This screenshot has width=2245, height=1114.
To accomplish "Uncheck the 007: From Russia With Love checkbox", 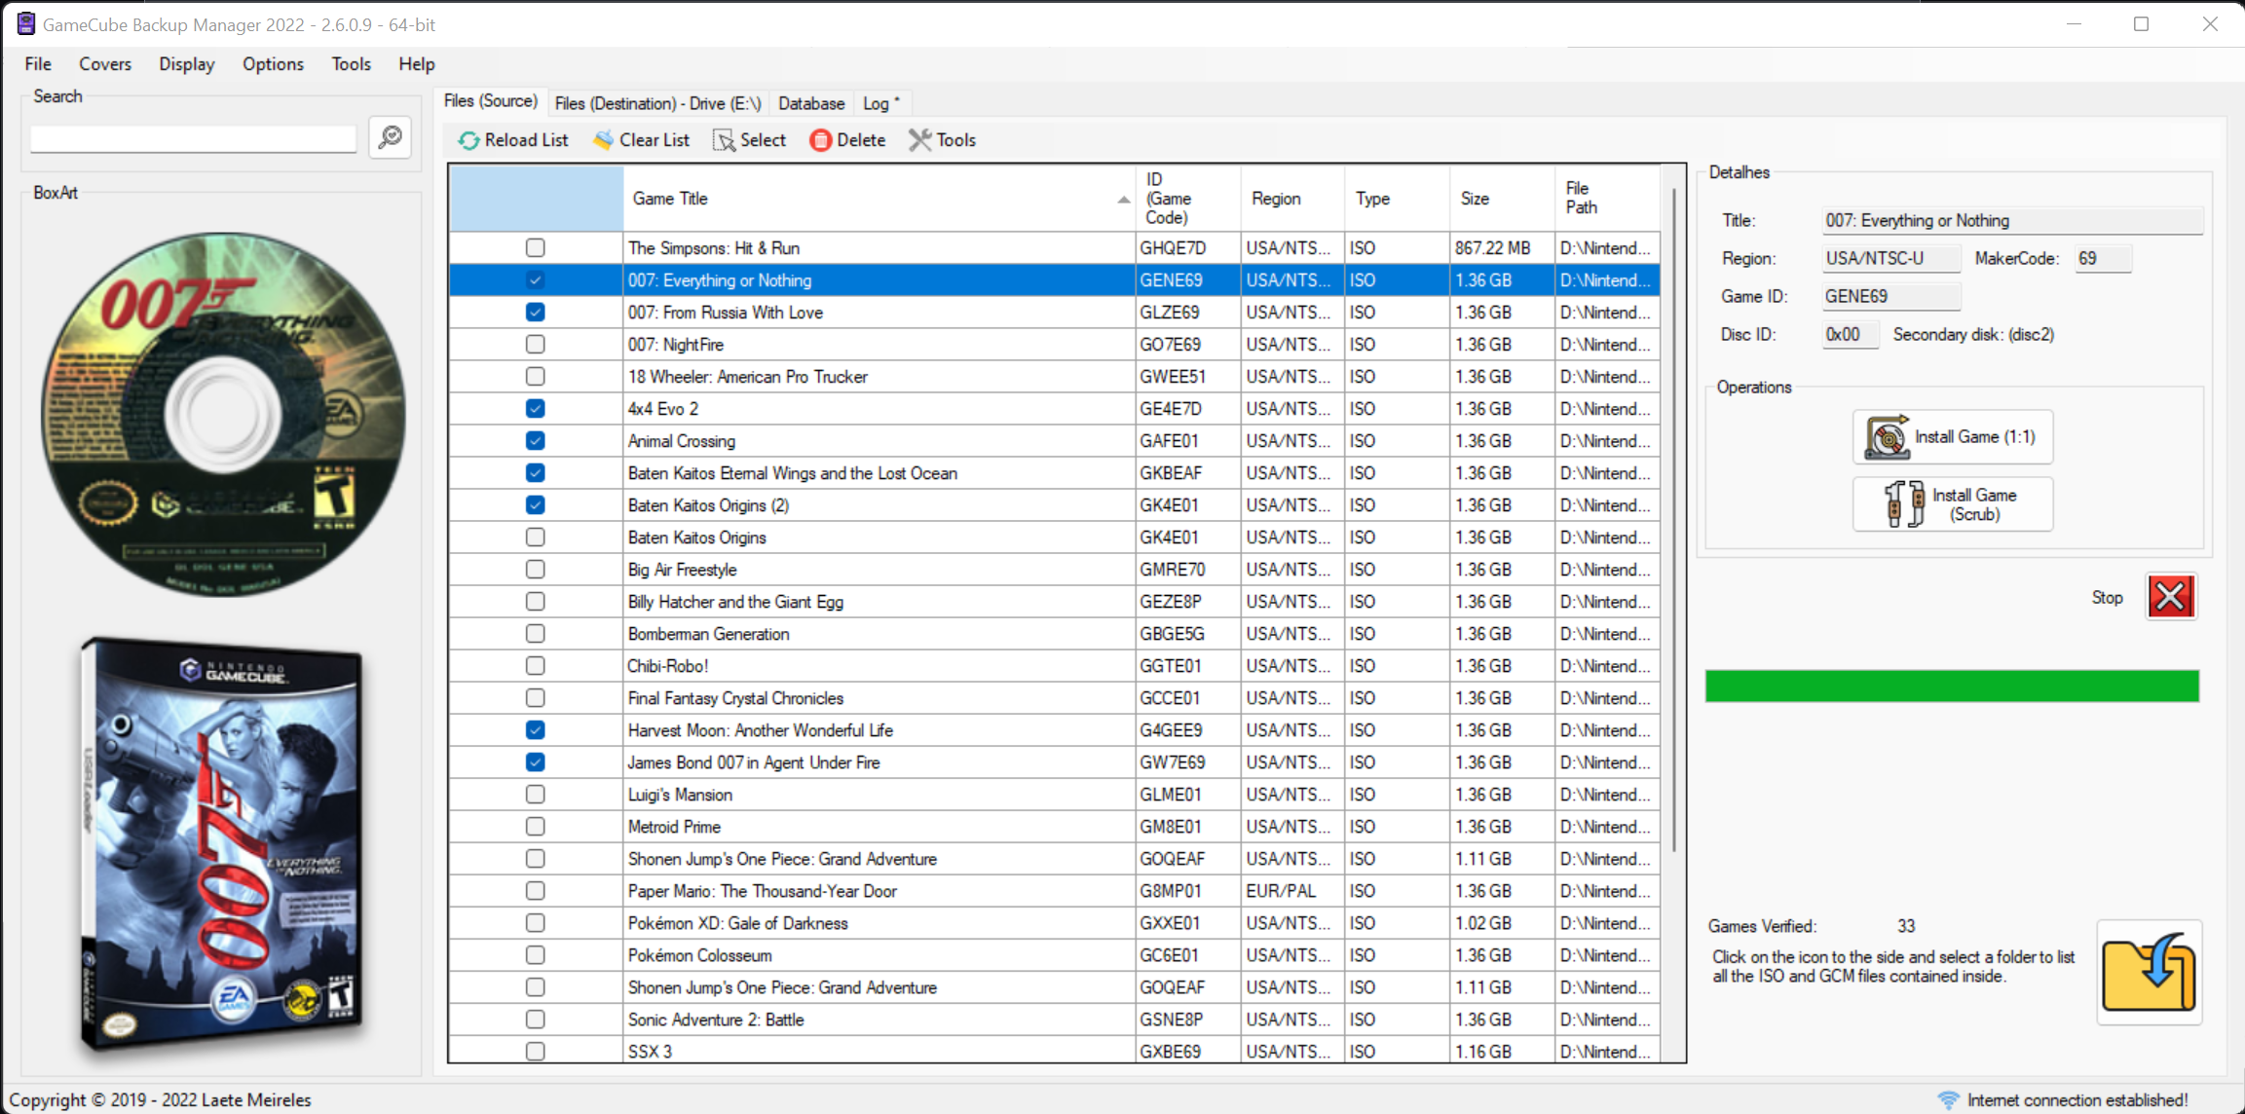I will pos(535,312).
